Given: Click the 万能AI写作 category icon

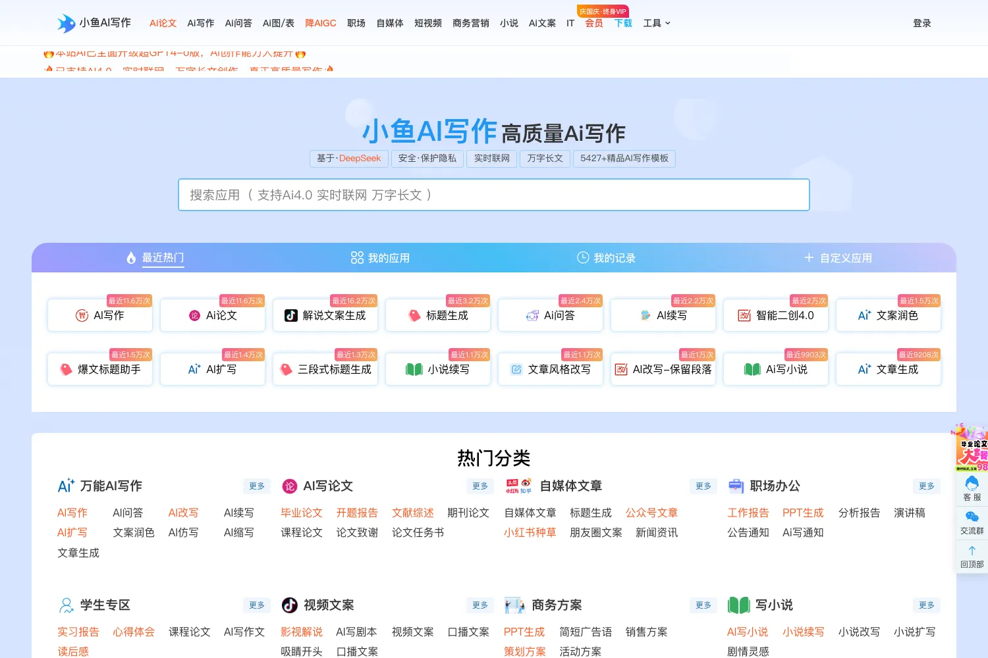Looking at the screenshot, I should click(x=66, y=486).
